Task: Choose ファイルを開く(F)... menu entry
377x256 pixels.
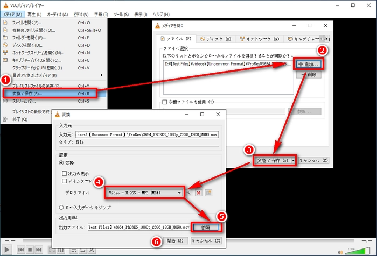Action: [x=54, y=23]
